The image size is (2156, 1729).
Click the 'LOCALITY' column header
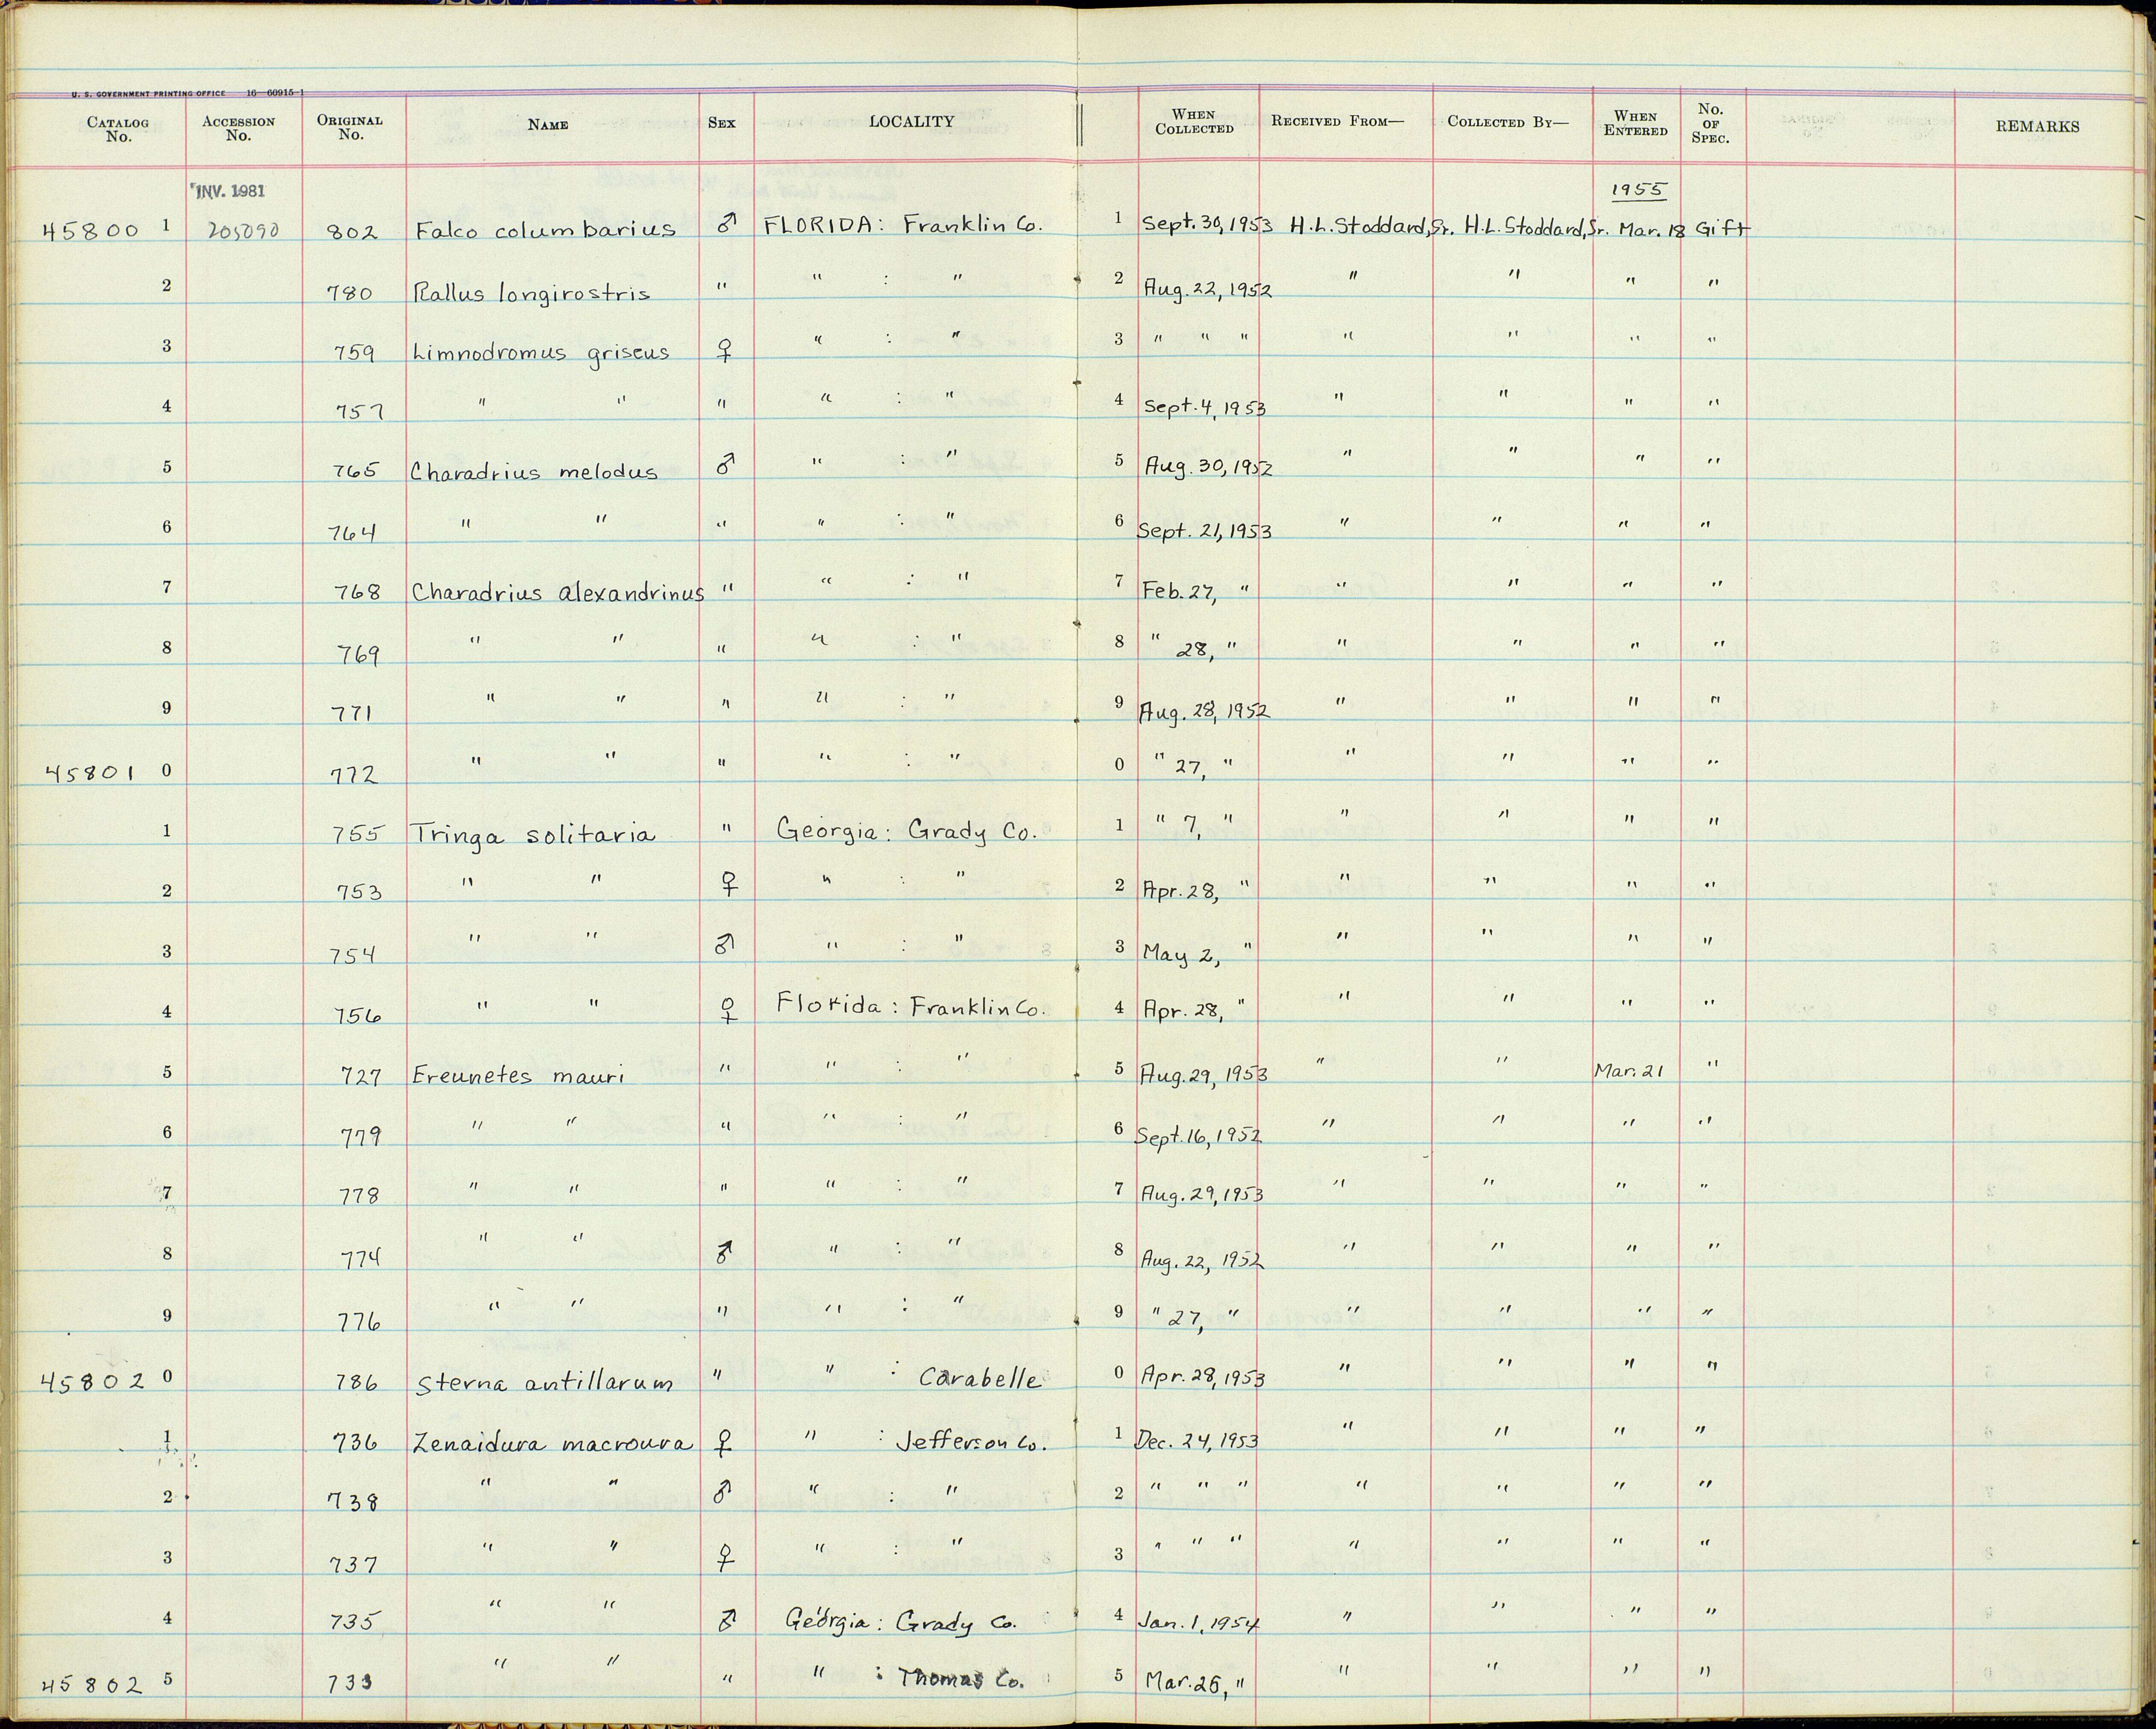911,121
